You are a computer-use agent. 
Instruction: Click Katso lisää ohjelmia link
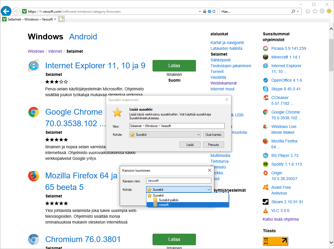281,219
